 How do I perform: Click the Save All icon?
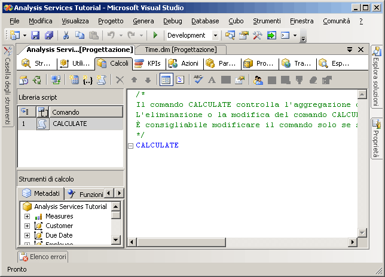[49, 35]
